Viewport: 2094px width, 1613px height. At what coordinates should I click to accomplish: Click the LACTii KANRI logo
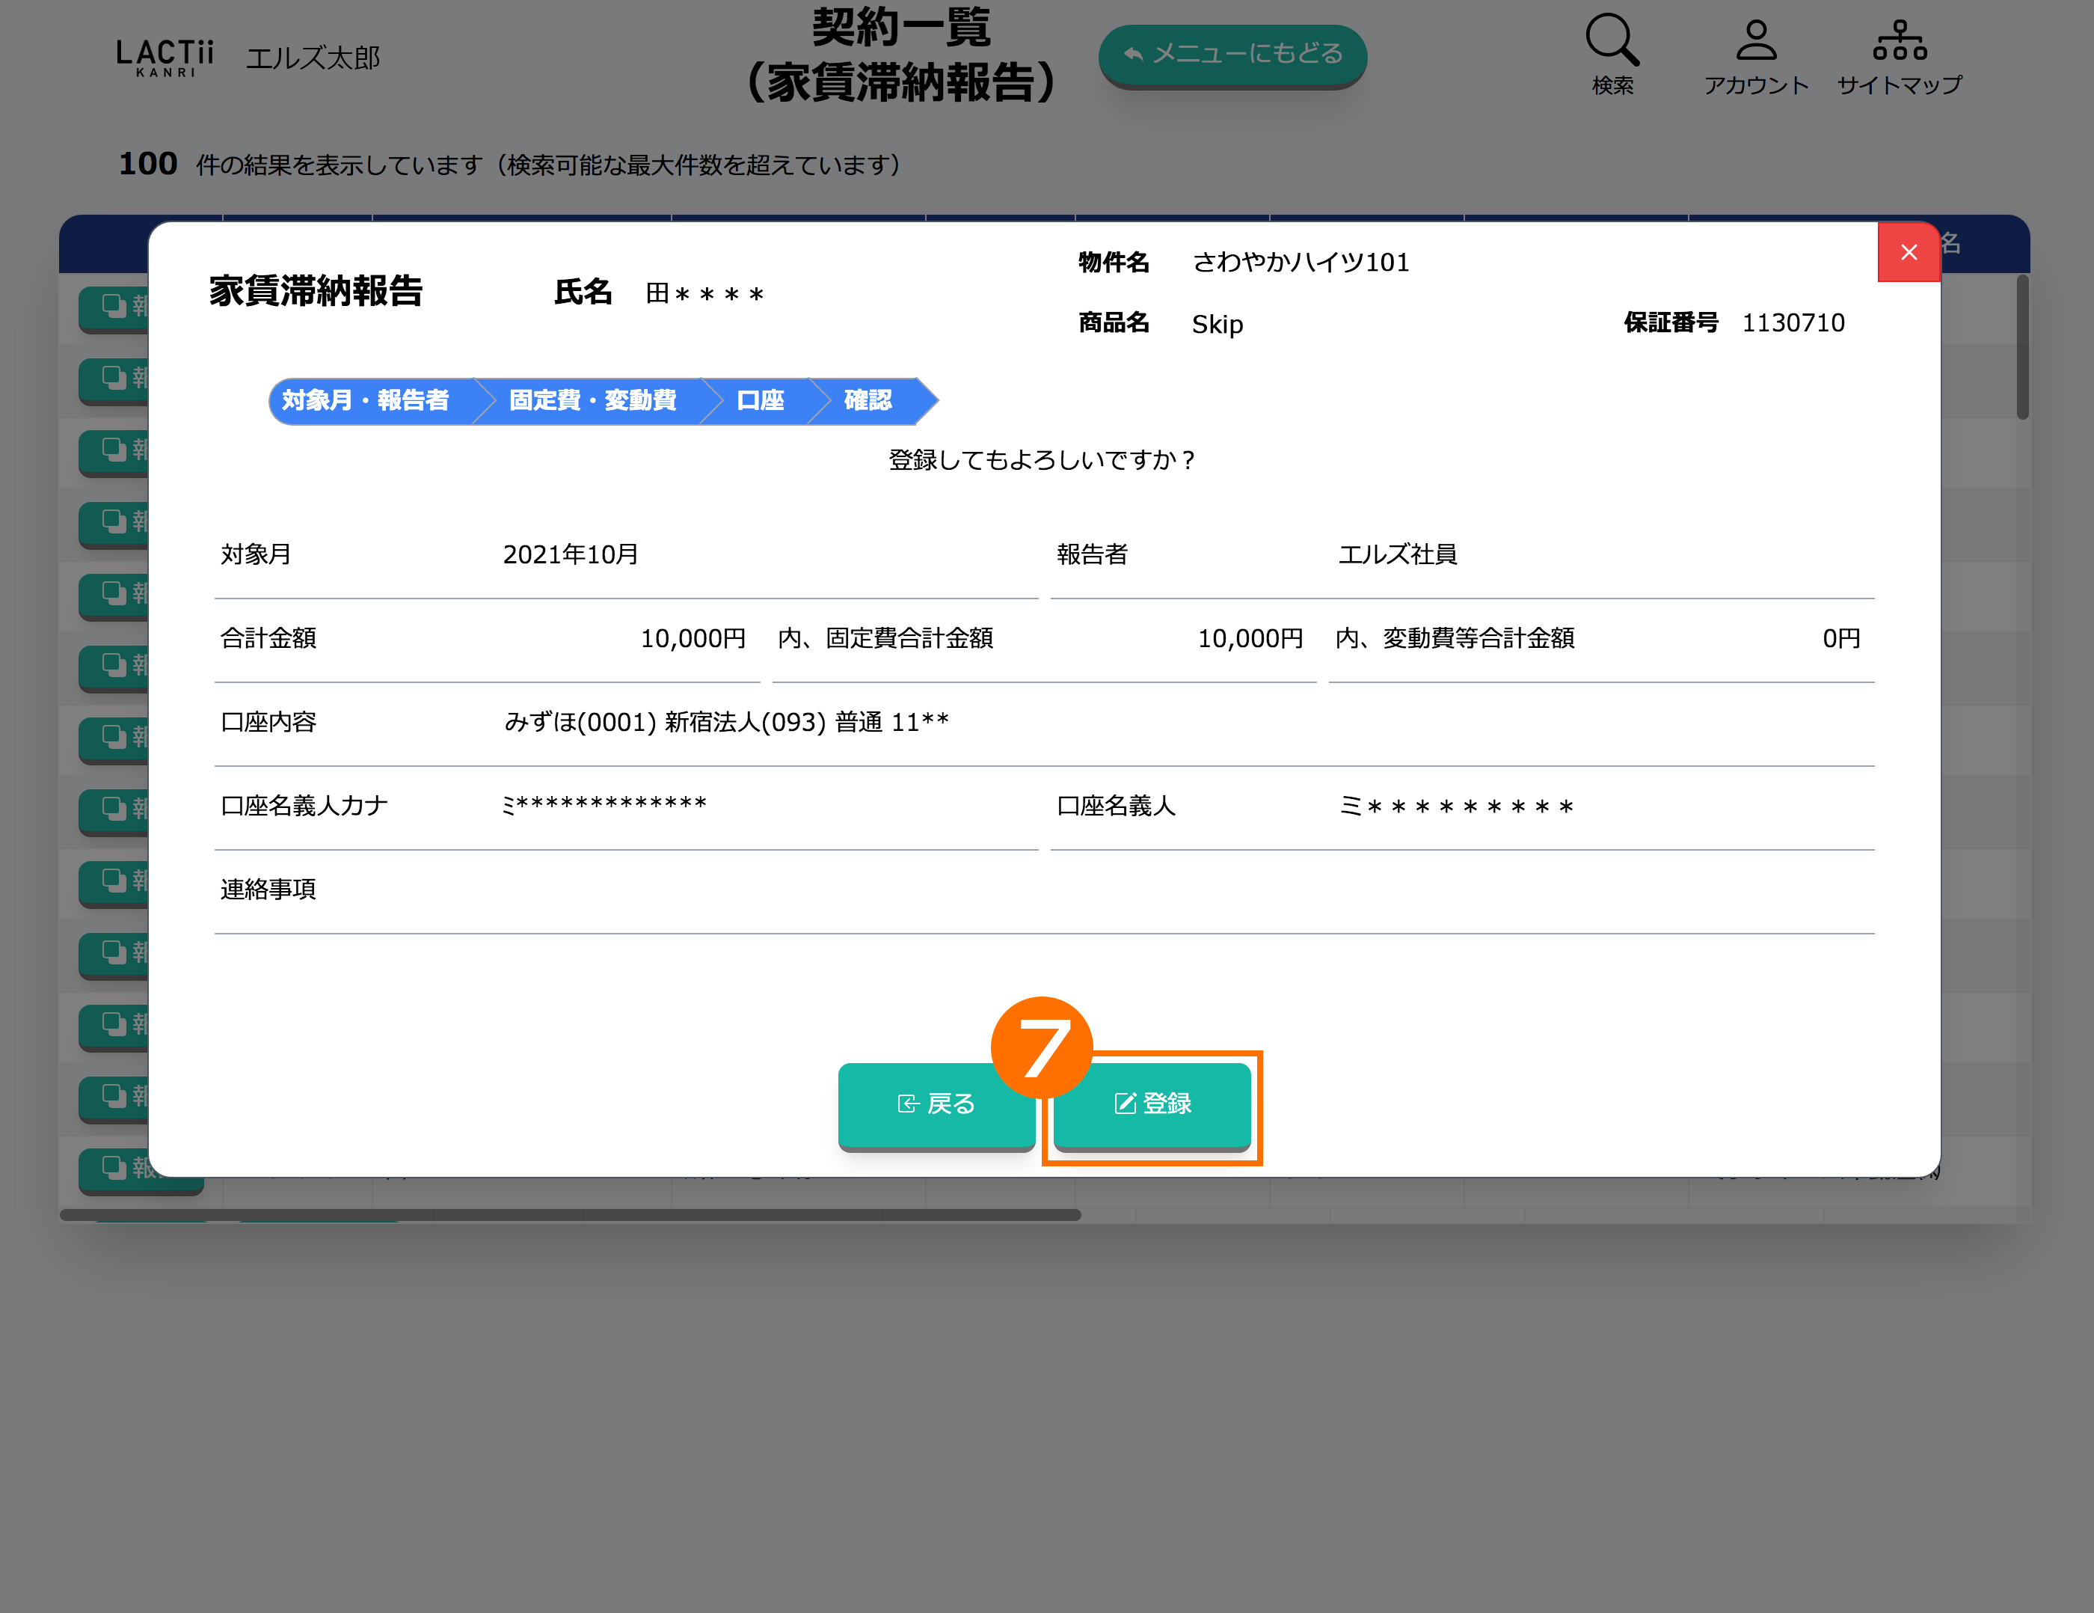pyautogui.click(x=165, y=57)
